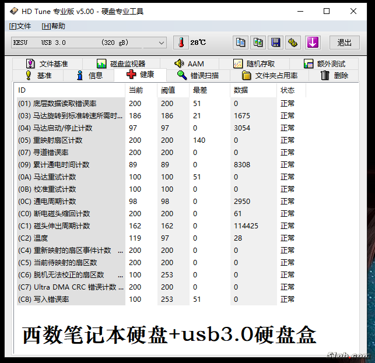
Task: Select row (C1) 磁头伸出周期计数
Action: [x=162, y=226]
